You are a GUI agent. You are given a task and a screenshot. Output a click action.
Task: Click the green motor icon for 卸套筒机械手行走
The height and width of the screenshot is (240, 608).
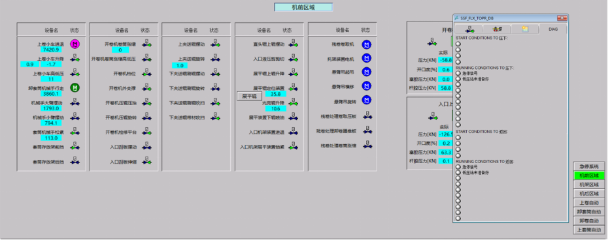click(75, 88)
